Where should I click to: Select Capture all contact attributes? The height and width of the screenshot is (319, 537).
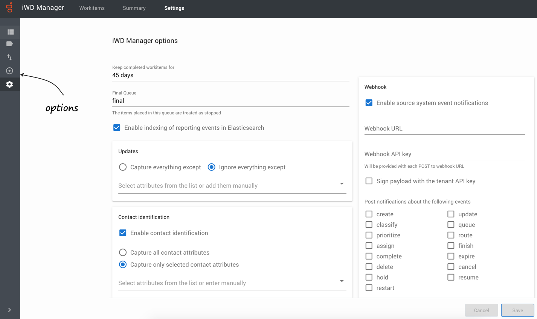tap(123, 252)
